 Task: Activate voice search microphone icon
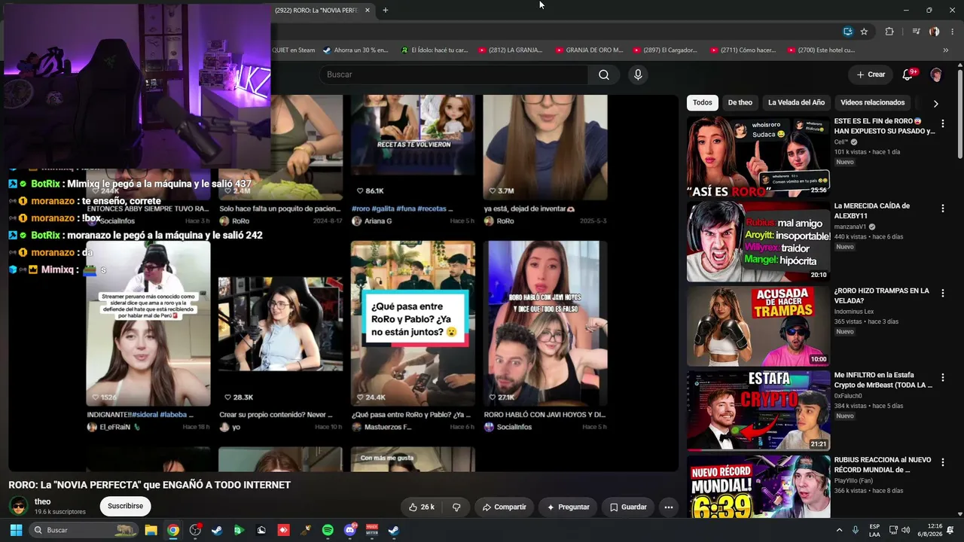(x=638, y=75)
